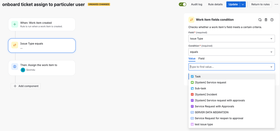Click the Govindu avatar
This screenshot has width=280, height=131.
coord(23,70)
